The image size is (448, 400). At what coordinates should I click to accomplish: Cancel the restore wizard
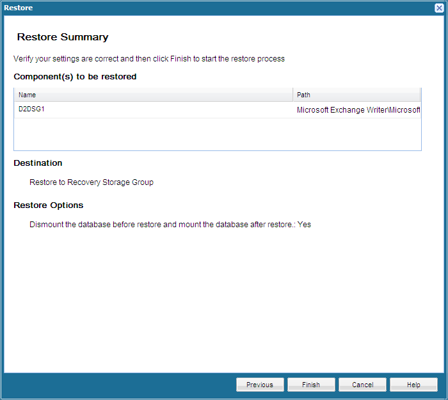coord(362,385)
